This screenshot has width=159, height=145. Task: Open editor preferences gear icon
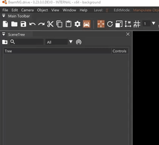[77, 24]
